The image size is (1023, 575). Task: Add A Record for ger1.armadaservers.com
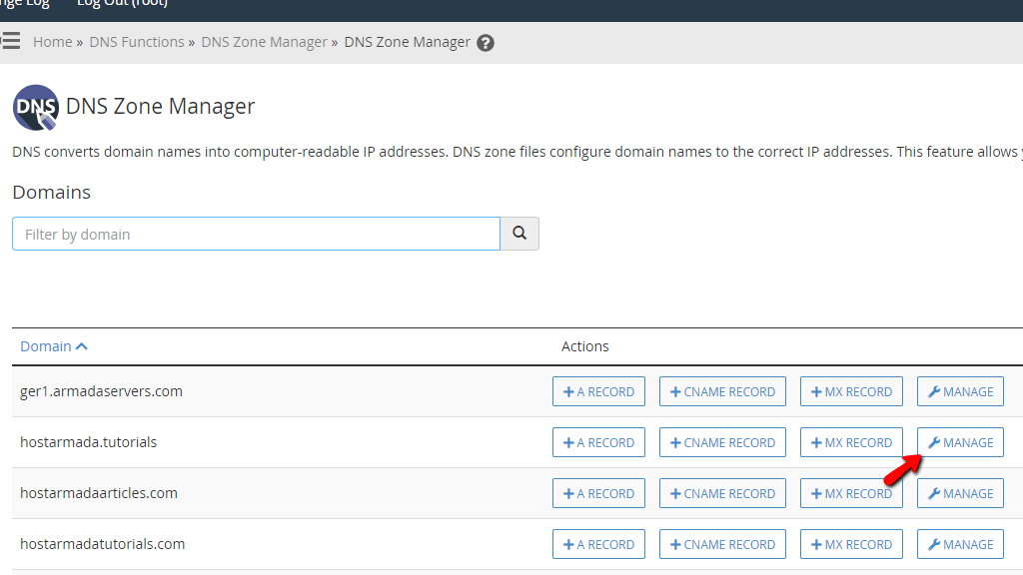[598, 391]
